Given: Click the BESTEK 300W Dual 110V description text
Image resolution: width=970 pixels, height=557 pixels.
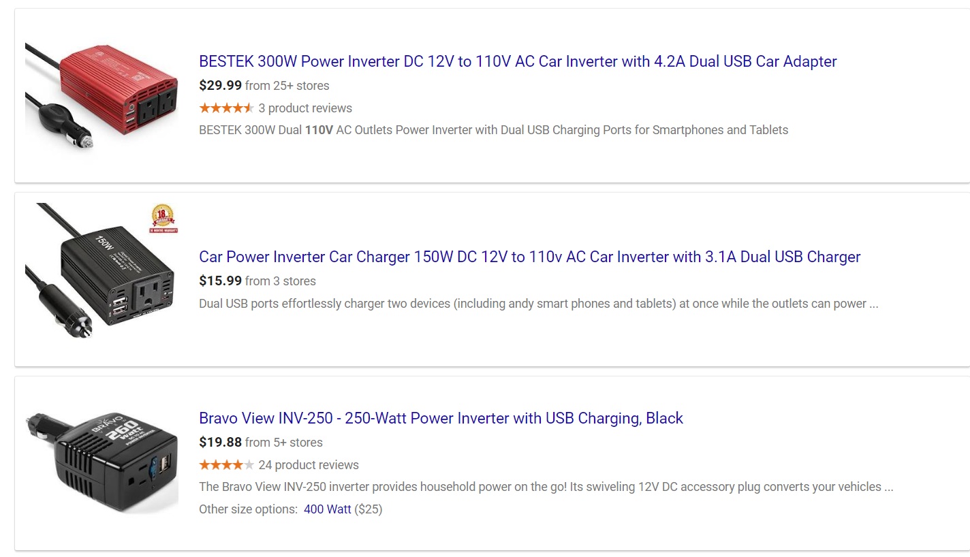Looking at the screenshot, I should coord(493,130).
